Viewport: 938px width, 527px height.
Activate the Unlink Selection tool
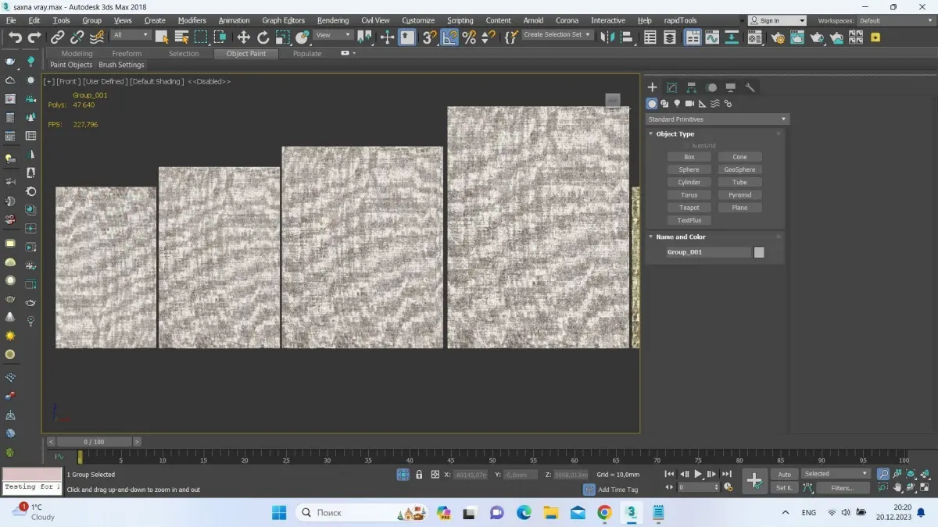point(77,37)
